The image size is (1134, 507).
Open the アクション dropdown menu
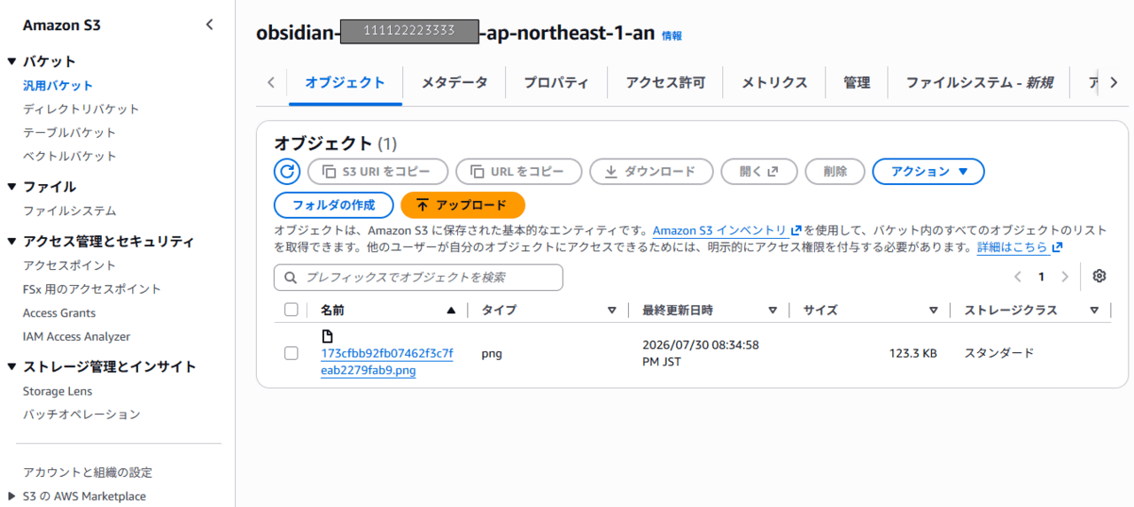point(928,172)
